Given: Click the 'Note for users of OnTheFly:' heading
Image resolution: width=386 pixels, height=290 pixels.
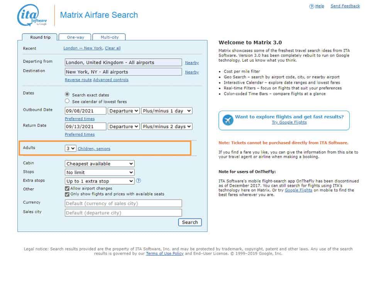Looking at the screenshot, I should 247,172.
